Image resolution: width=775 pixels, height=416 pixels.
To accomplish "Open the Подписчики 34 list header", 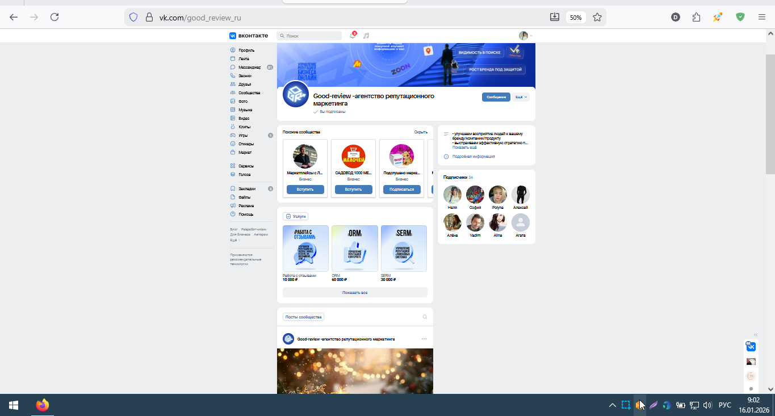I will pos(458,177).
